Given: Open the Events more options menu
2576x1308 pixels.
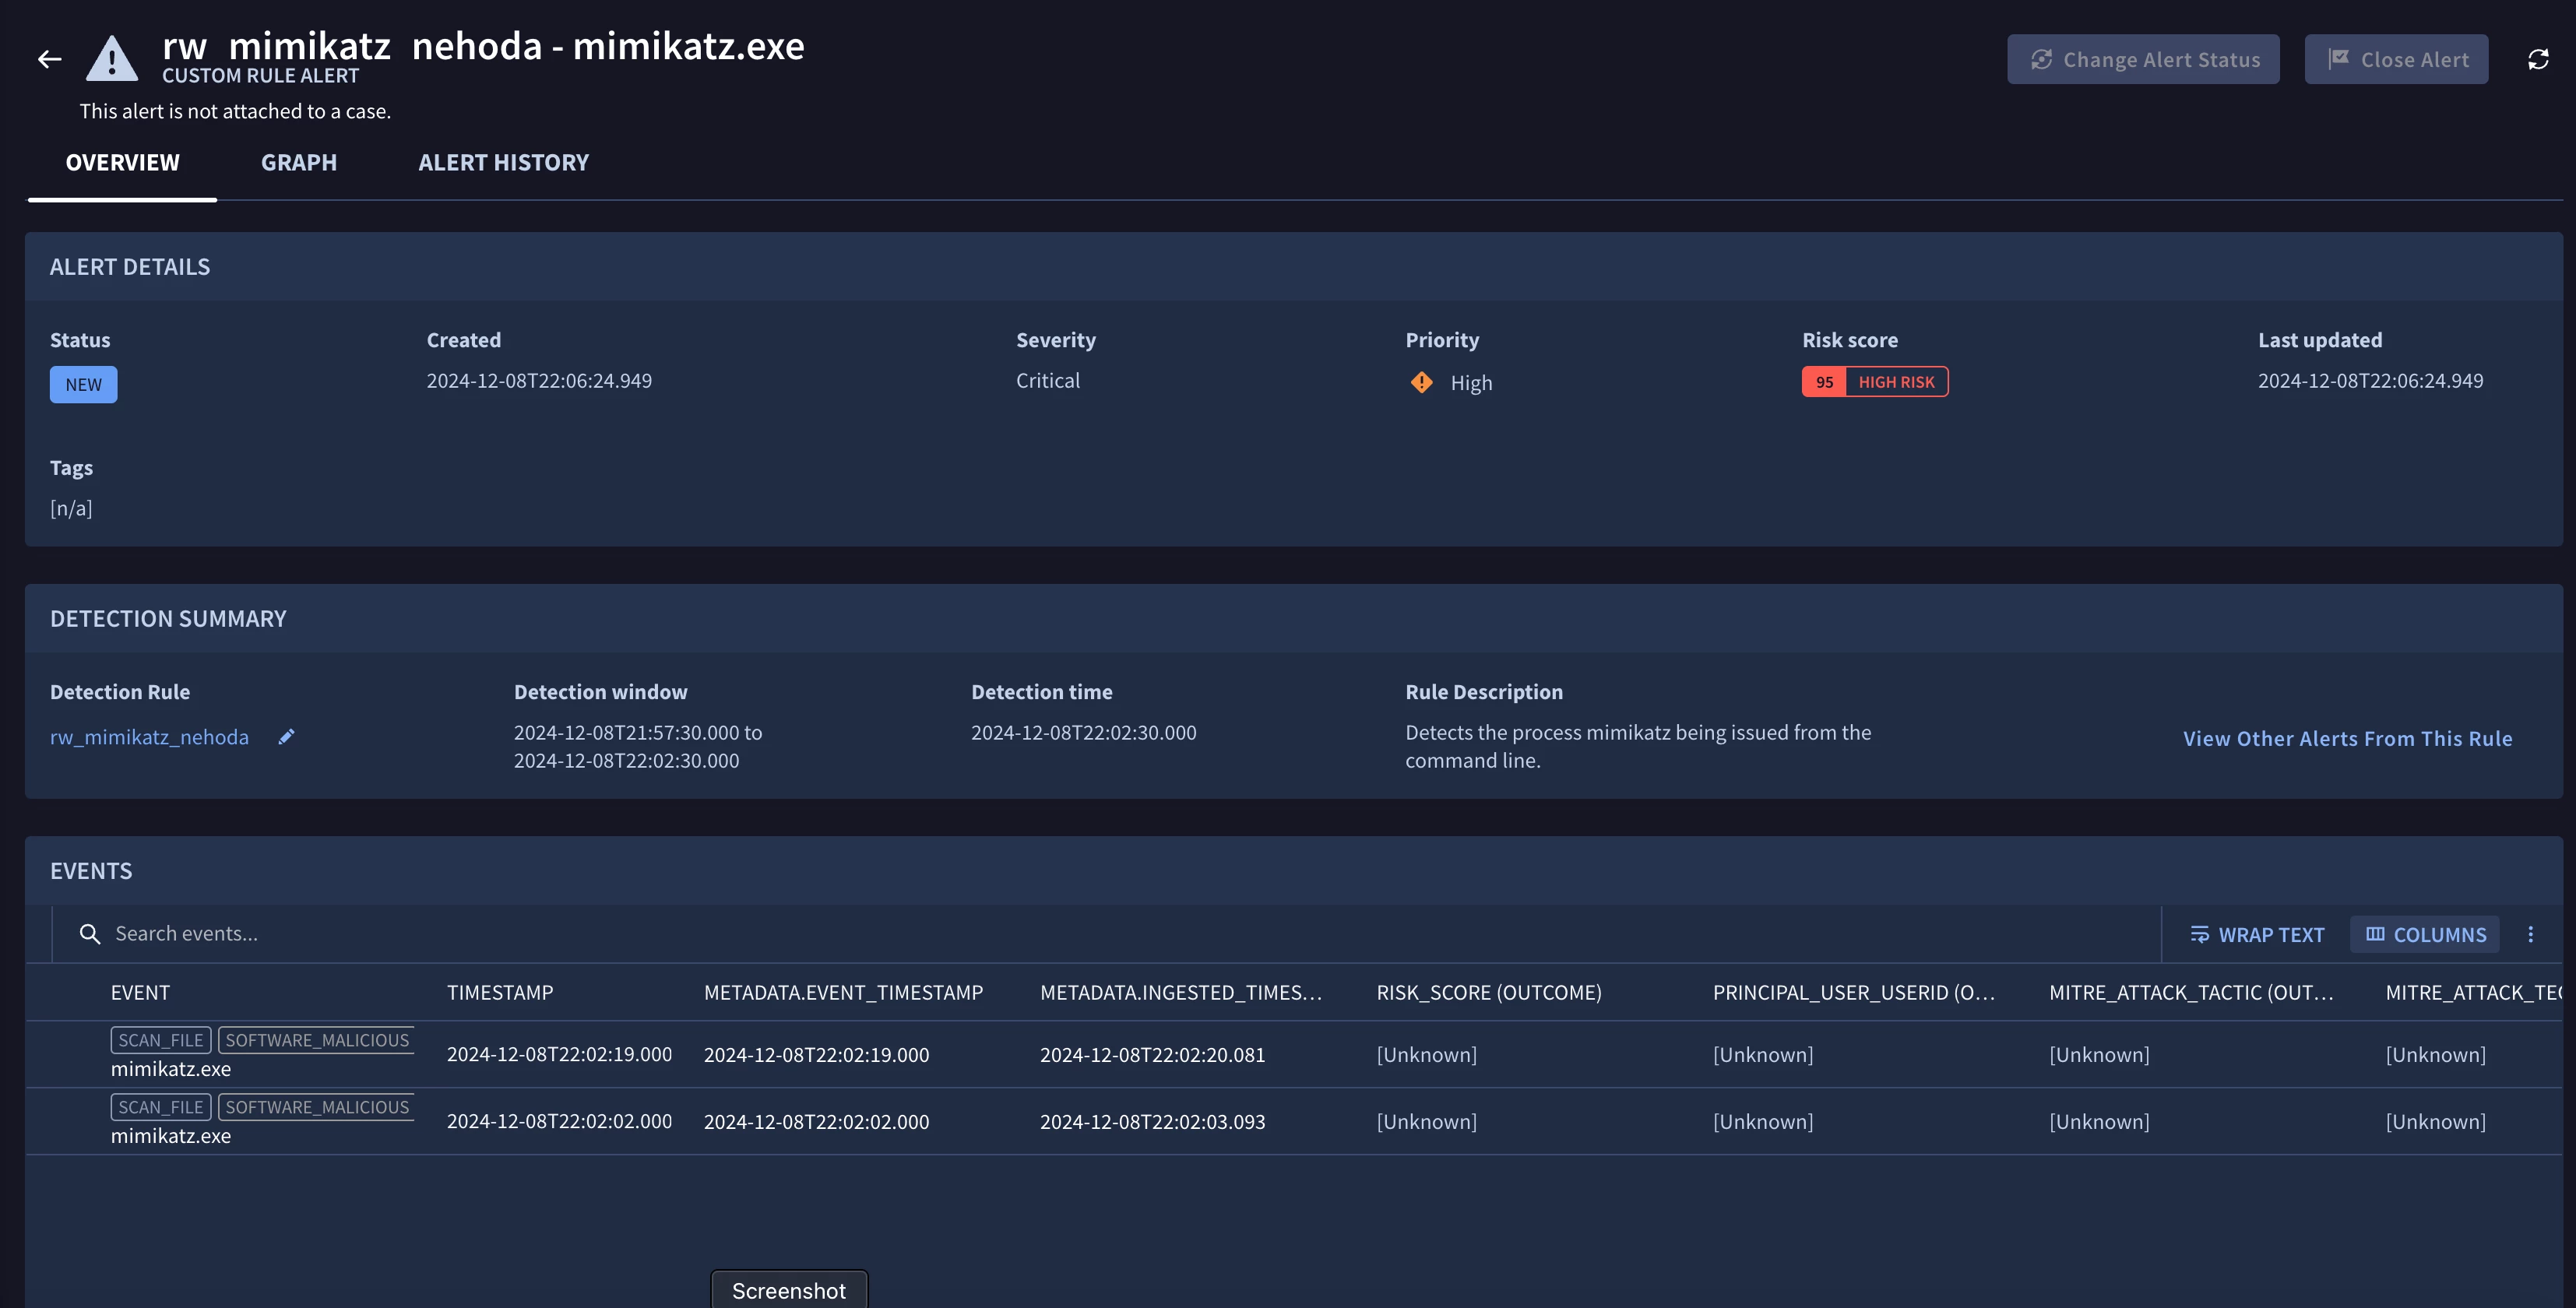Looking at the screenshot, I should click(2531, 934).
